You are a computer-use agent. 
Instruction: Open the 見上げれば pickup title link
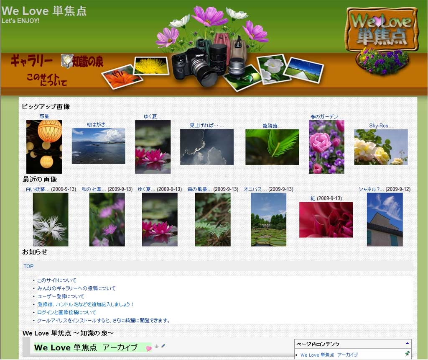point(206,126)
